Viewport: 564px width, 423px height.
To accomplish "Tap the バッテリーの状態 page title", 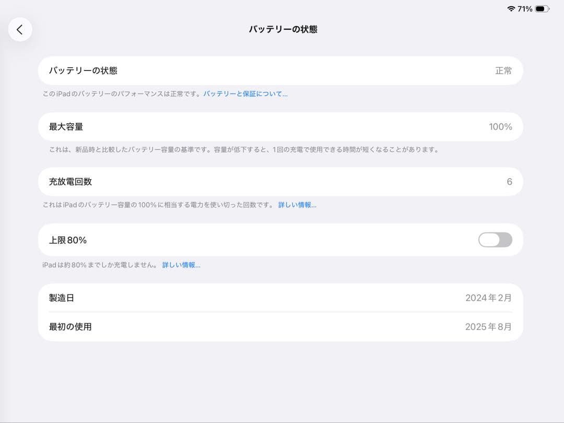I will click(x=282, y=30).
